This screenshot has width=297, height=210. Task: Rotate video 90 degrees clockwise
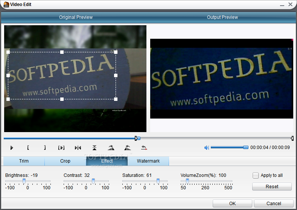click(x=111, y=148)
